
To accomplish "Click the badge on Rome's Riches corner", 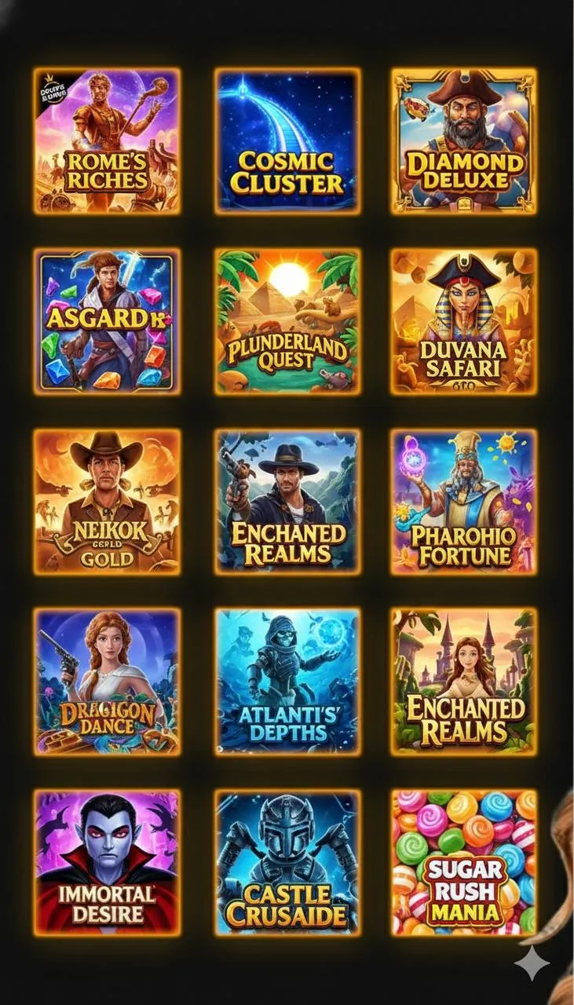I will (x=52, y=88).
